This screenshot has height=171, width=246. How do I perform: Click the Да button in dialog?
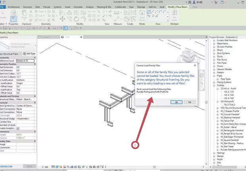pyautogui.click(x=176, y=102)
